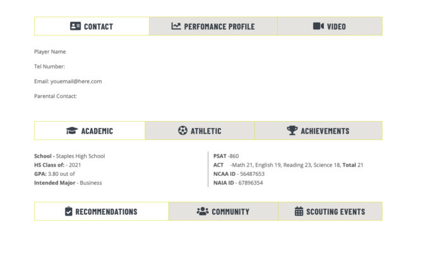Switch to the Perfomance Profile tab

click(x=213, y=26)
